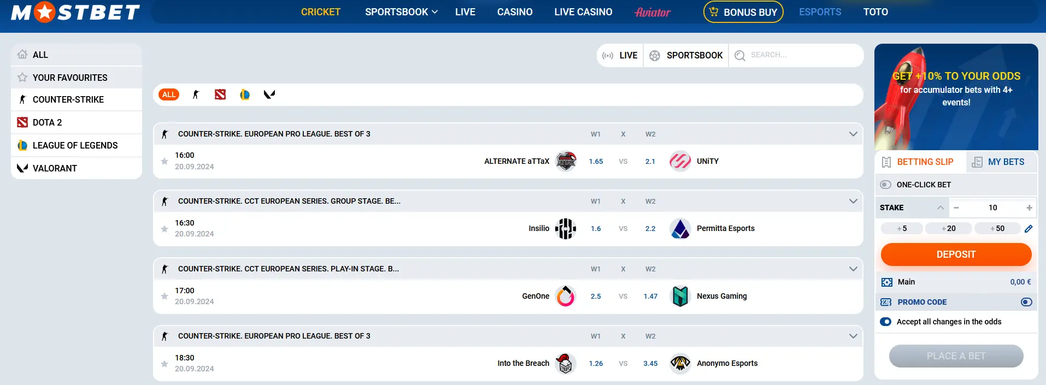
Task: Click the Bonus Buy button
Action: (x=743, y=12)
